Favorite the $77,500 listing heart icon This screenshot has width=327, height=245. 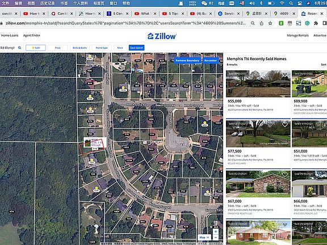[284, 125]
